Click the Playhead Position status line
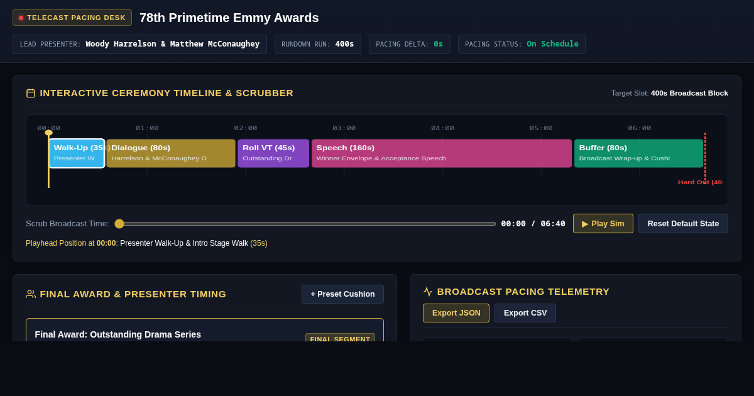Screen dimensions: 754x396 [146, 243]
